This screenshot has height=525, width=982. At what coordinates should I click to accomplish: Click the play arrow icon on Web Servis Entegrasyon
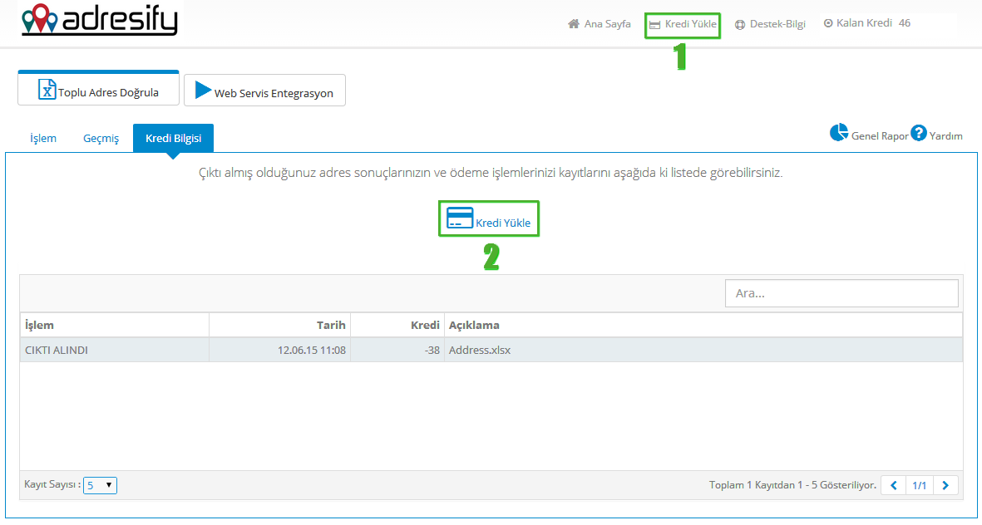(x=203, y=90)
